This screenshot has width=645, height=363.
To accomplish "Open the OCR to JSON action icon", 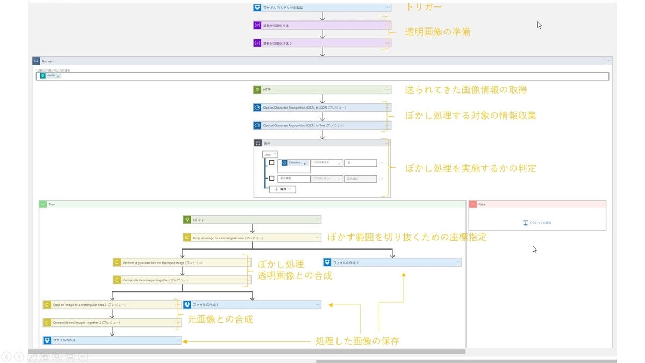I will (257, 107).
